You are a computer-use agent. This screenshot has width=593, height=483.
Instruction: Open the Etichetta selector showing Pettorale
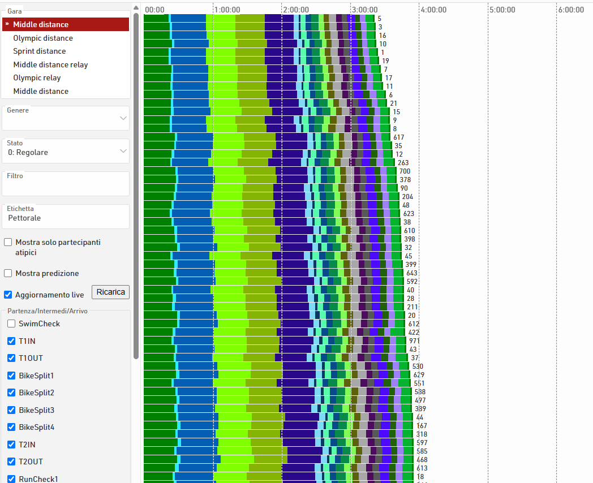(x=66, y=217)
